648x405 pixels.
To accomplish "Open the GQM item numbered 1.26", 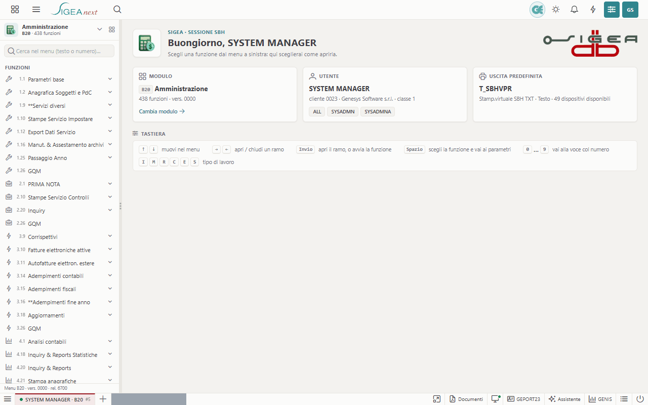I will 59,171.
